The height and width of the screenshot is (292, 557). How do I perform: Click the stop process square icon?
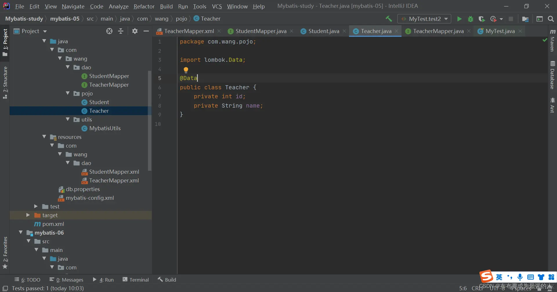[x=511, y=19]
